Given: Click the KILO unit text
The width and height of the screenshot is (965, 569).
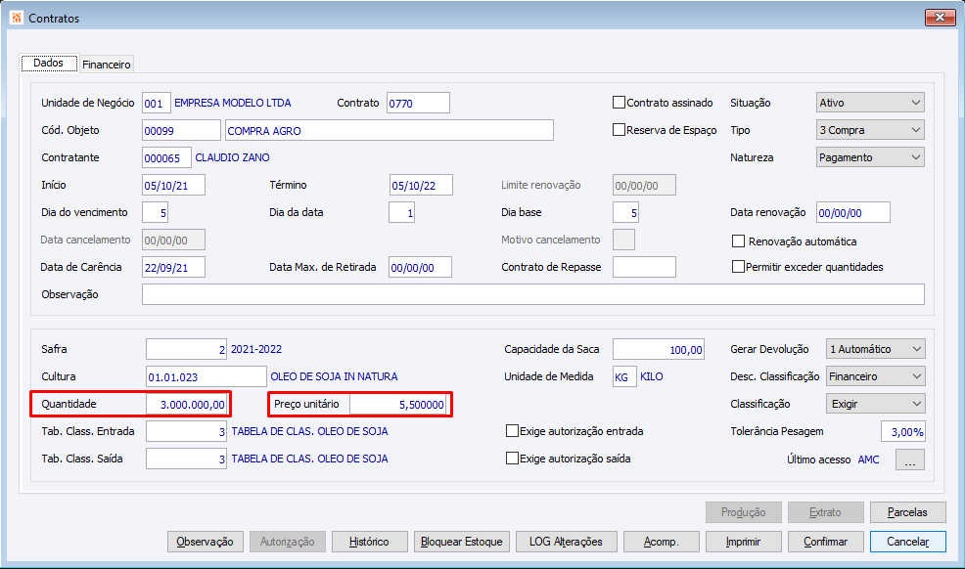Looking at the screenshot, I should pyautogui.click(x=652, y=376).
